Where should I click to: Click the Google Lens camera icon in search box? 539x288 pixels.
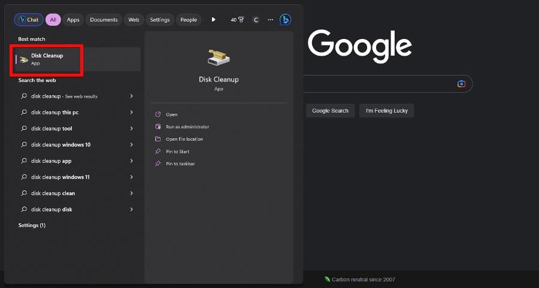pyautogui.click(x=461, y=84)
